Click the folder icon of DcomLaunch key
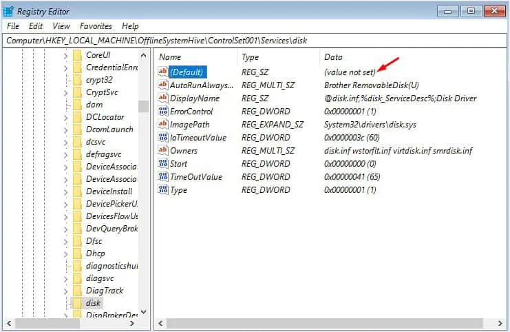This screenshot has height=332, width=510. (x=77, y=129)
